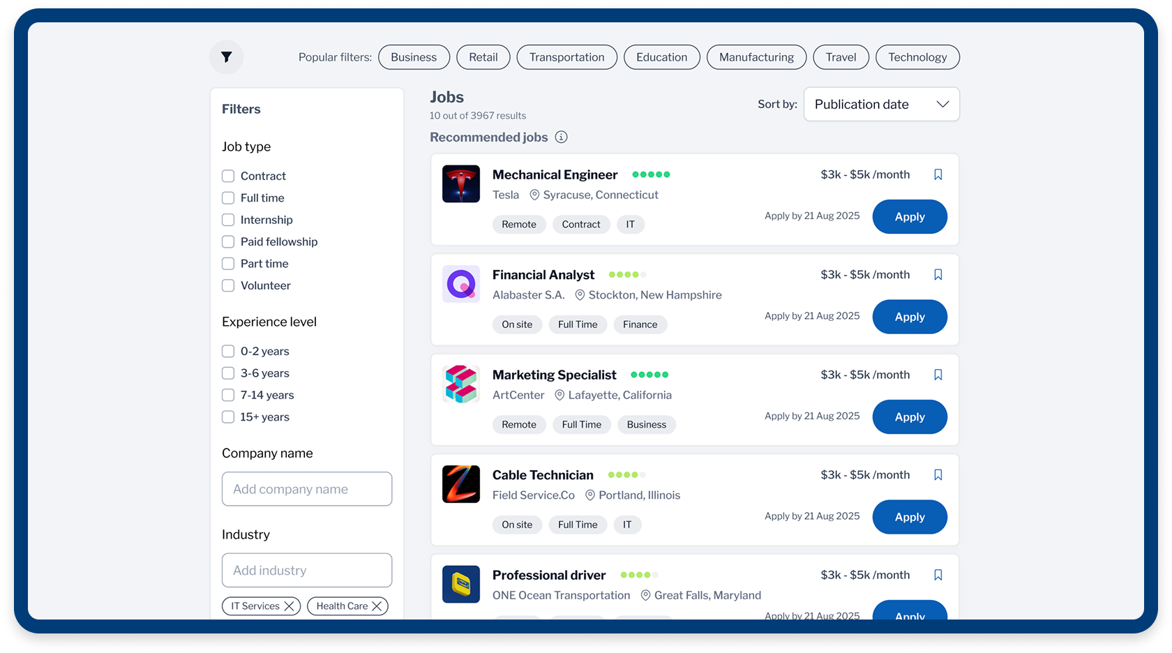Viewport: 1172px width, 653px height.
Task: Apply to the Cable Technician position
Action: (909, 517)
